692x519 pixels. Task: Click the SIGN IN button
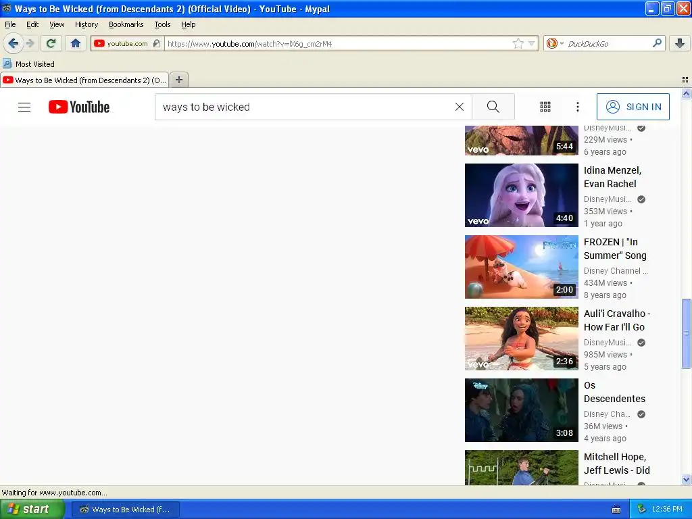(633, 107)
